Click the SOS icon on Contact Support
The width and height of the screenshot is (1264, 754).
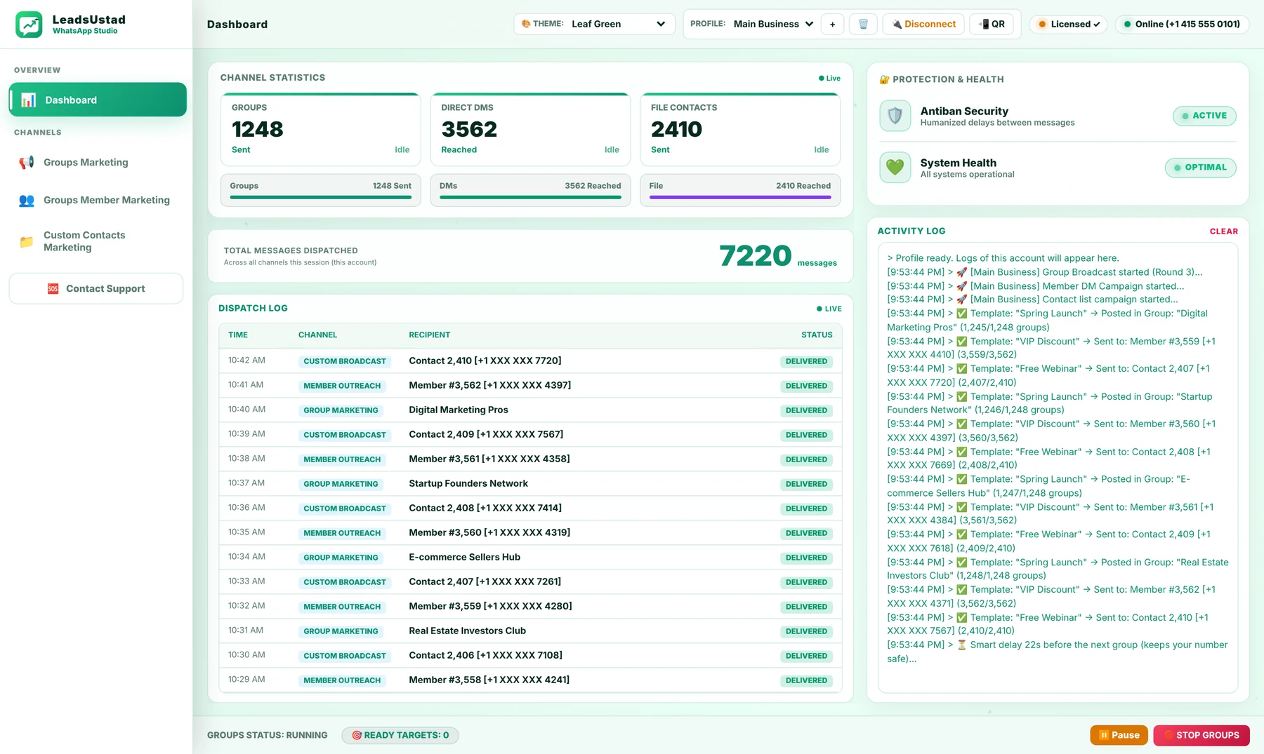pos(53,289)
